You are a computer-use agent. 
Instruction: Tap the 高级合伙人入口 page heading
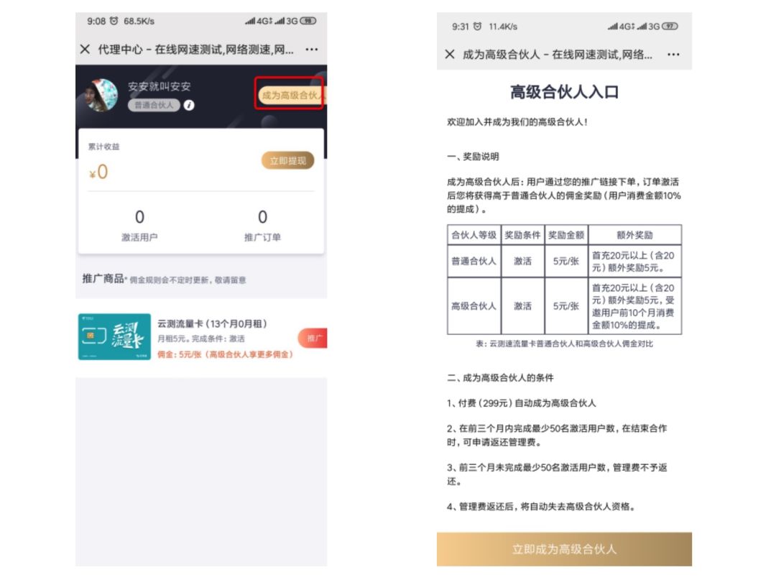coord(564,92)
